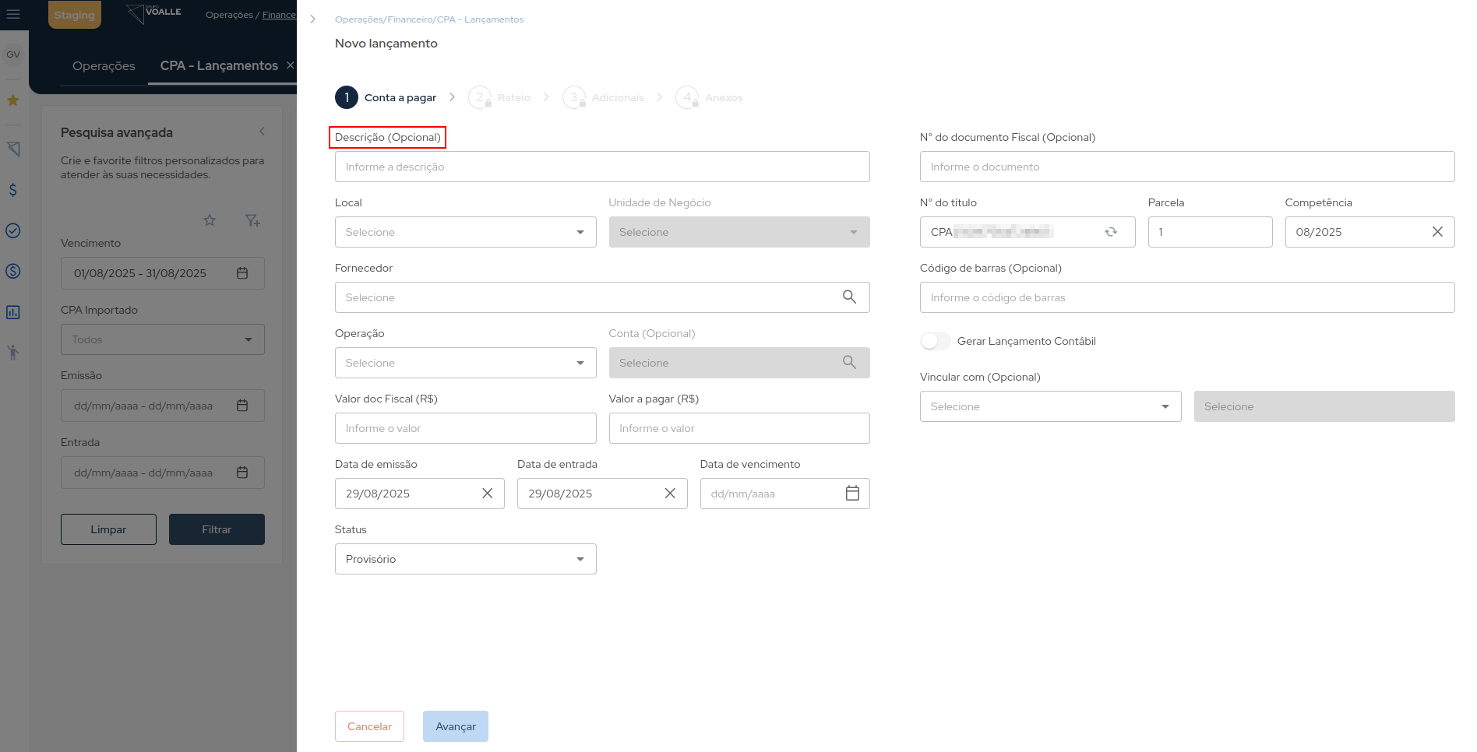Expand the Operação dropdown
Image resolution: width=1477 pixels, height=752 pixels.
[465, 363]
